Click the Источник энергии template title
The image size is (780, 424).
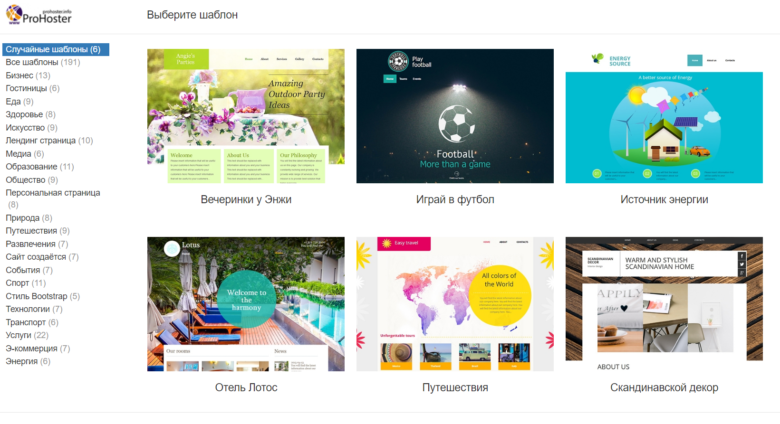664,199
